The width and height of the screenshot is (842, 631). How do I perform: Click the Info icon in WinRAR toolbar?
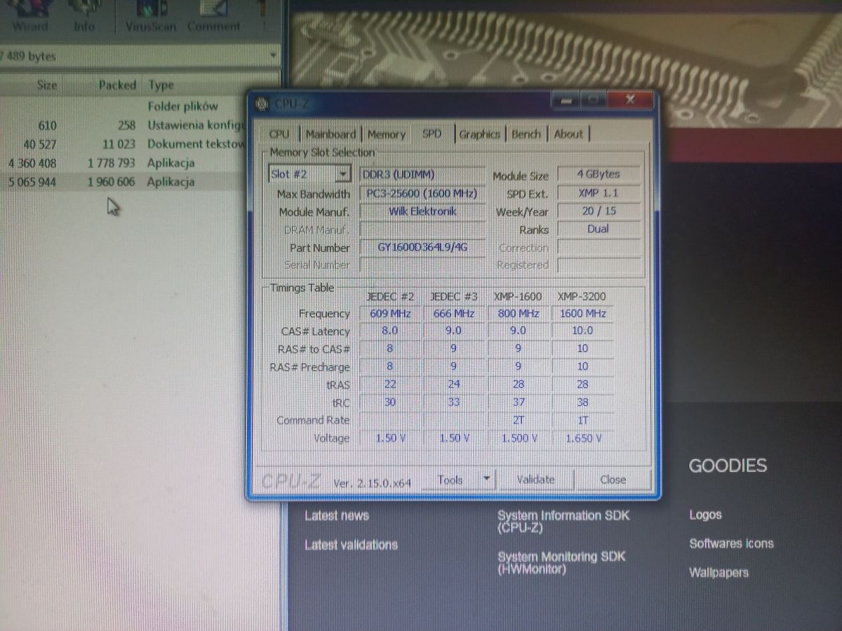click(84, 16)
